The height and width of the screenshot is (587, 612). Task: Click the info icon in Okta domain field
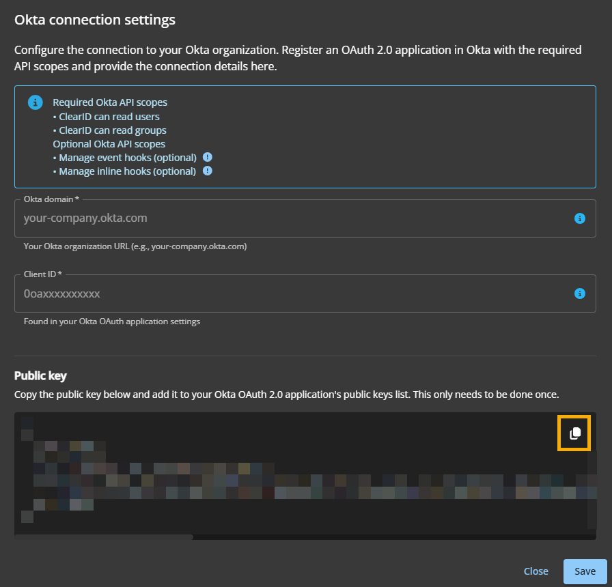(580, 218)
